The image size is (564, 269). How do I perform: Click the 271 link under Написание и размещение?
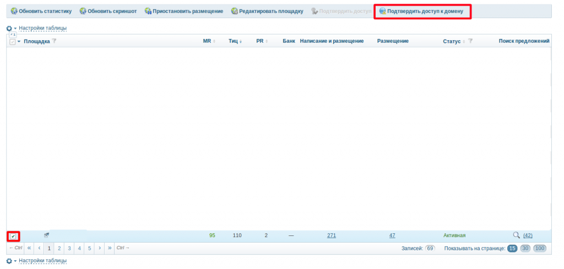tap(331, 235)
